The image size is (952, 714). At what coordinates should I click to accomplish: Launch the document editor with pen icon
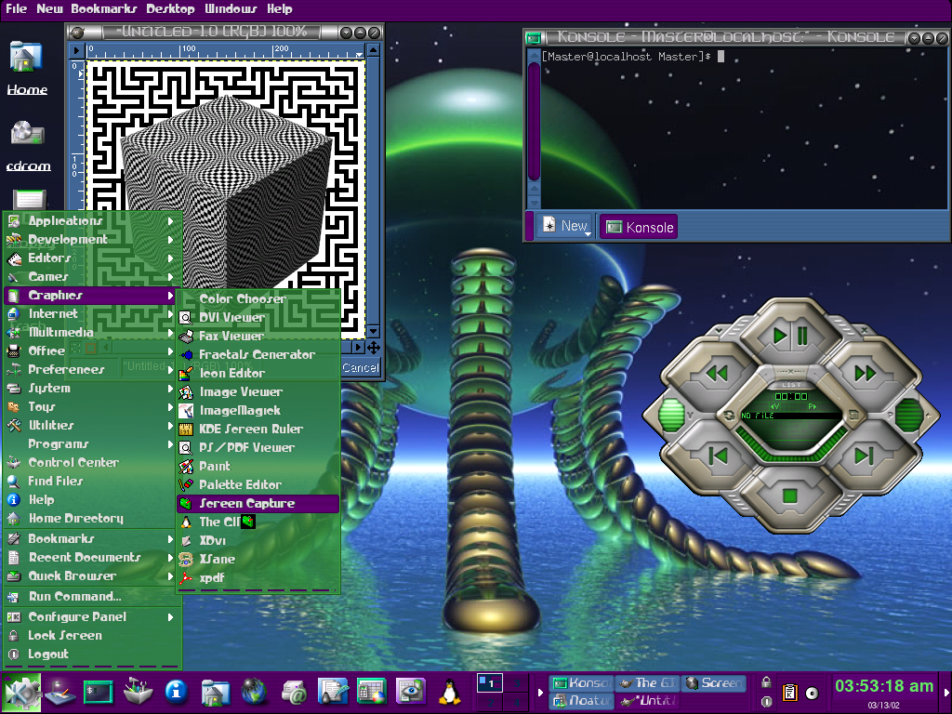[x=334, y=692]
